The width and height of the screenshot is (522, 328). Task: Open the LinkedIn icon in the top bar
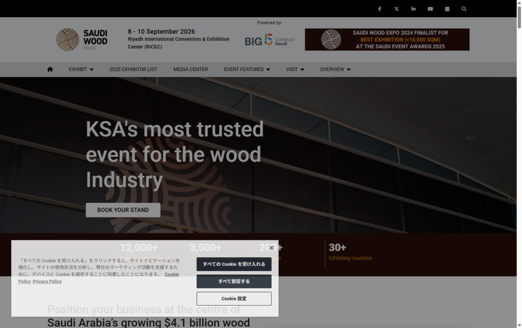click(413, 9)
